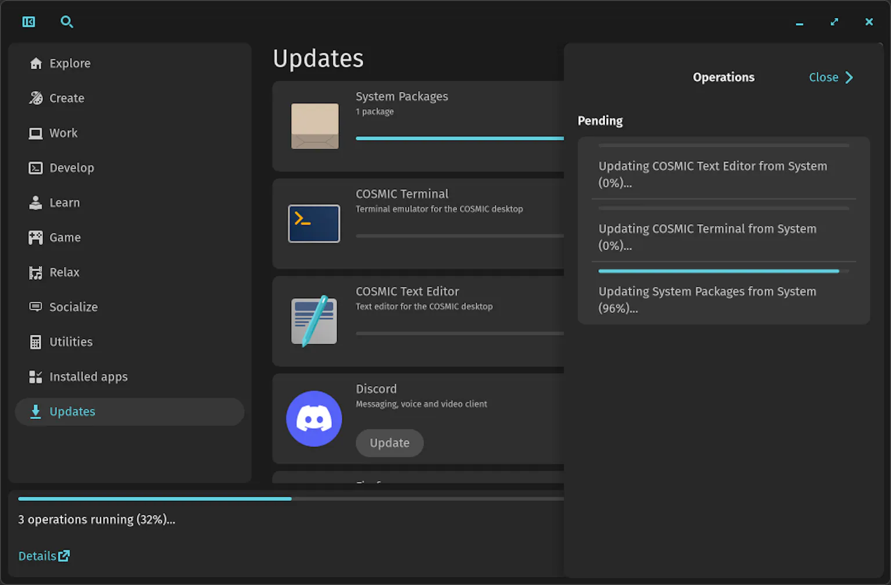
Task: Open the search icon in the header
Action: coord(67,21)
